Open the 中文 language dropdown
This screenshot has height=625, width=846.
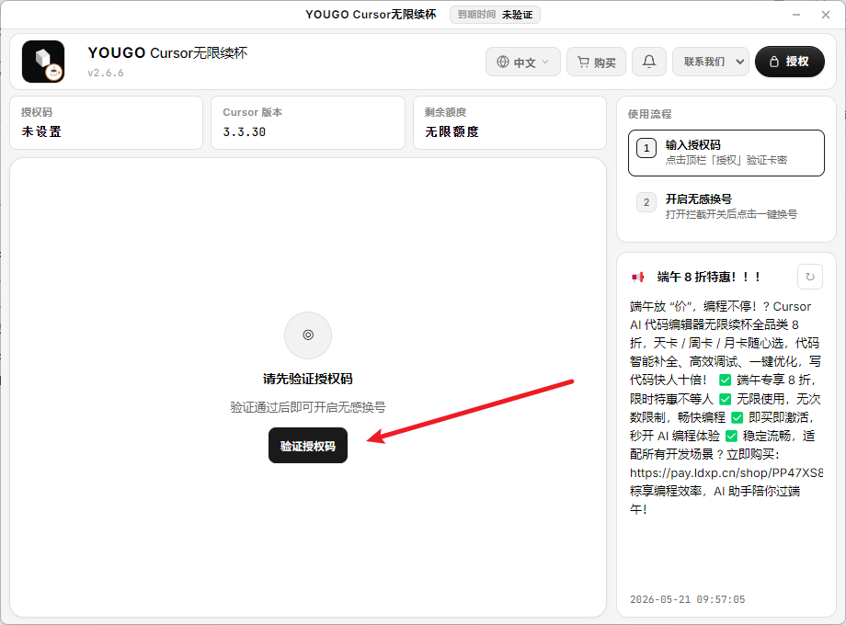tap(523, 62)
